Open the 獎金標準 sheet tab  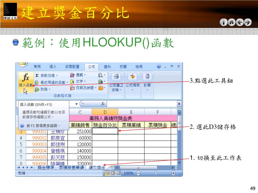[46, 168]
